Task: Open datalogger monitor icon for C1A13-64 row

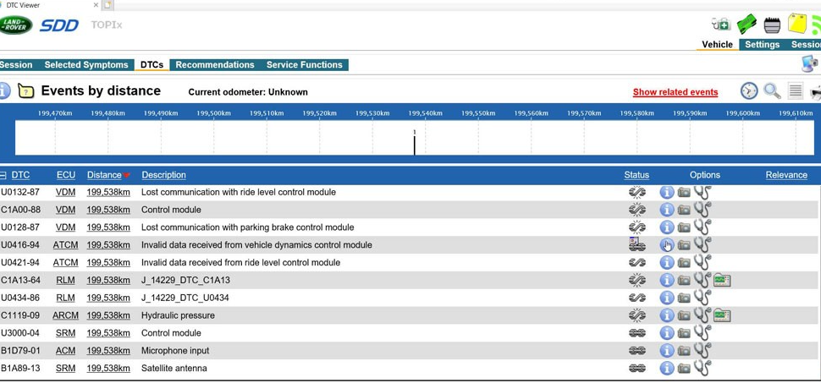Action: [722, 281]
